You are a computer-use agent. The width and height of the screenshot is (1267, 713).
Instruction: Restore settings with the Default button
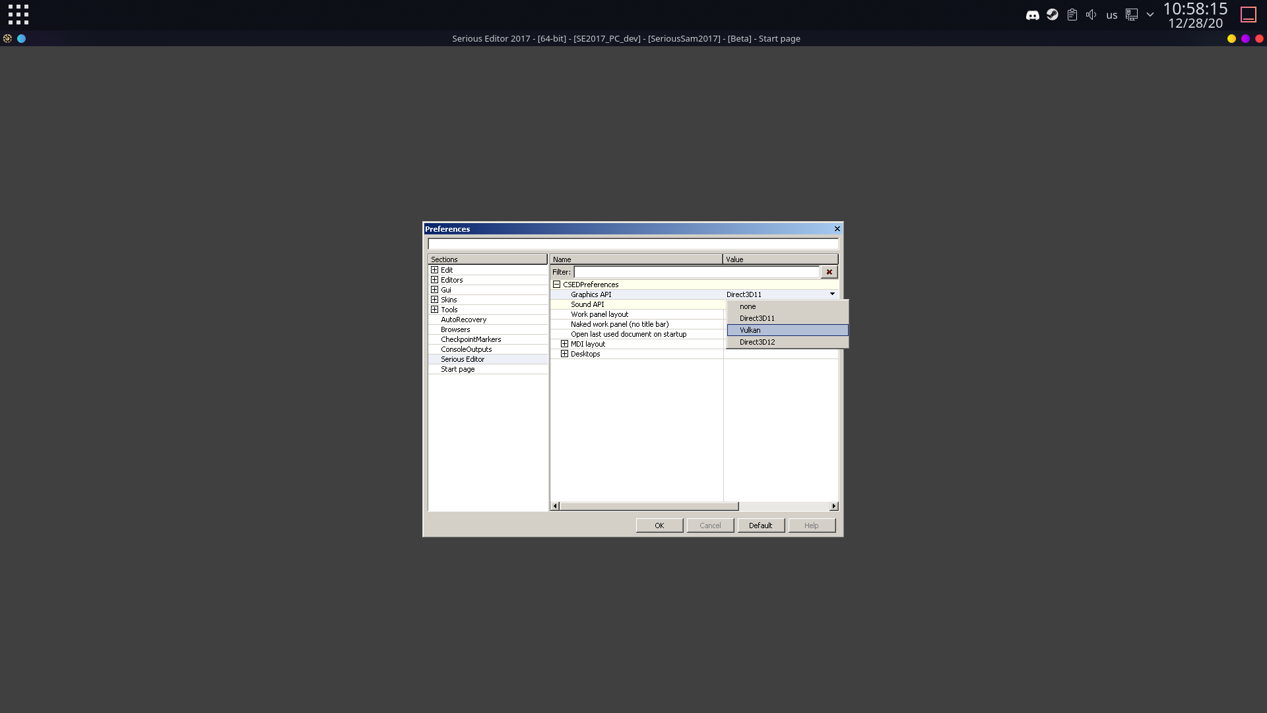click(760, 525)
